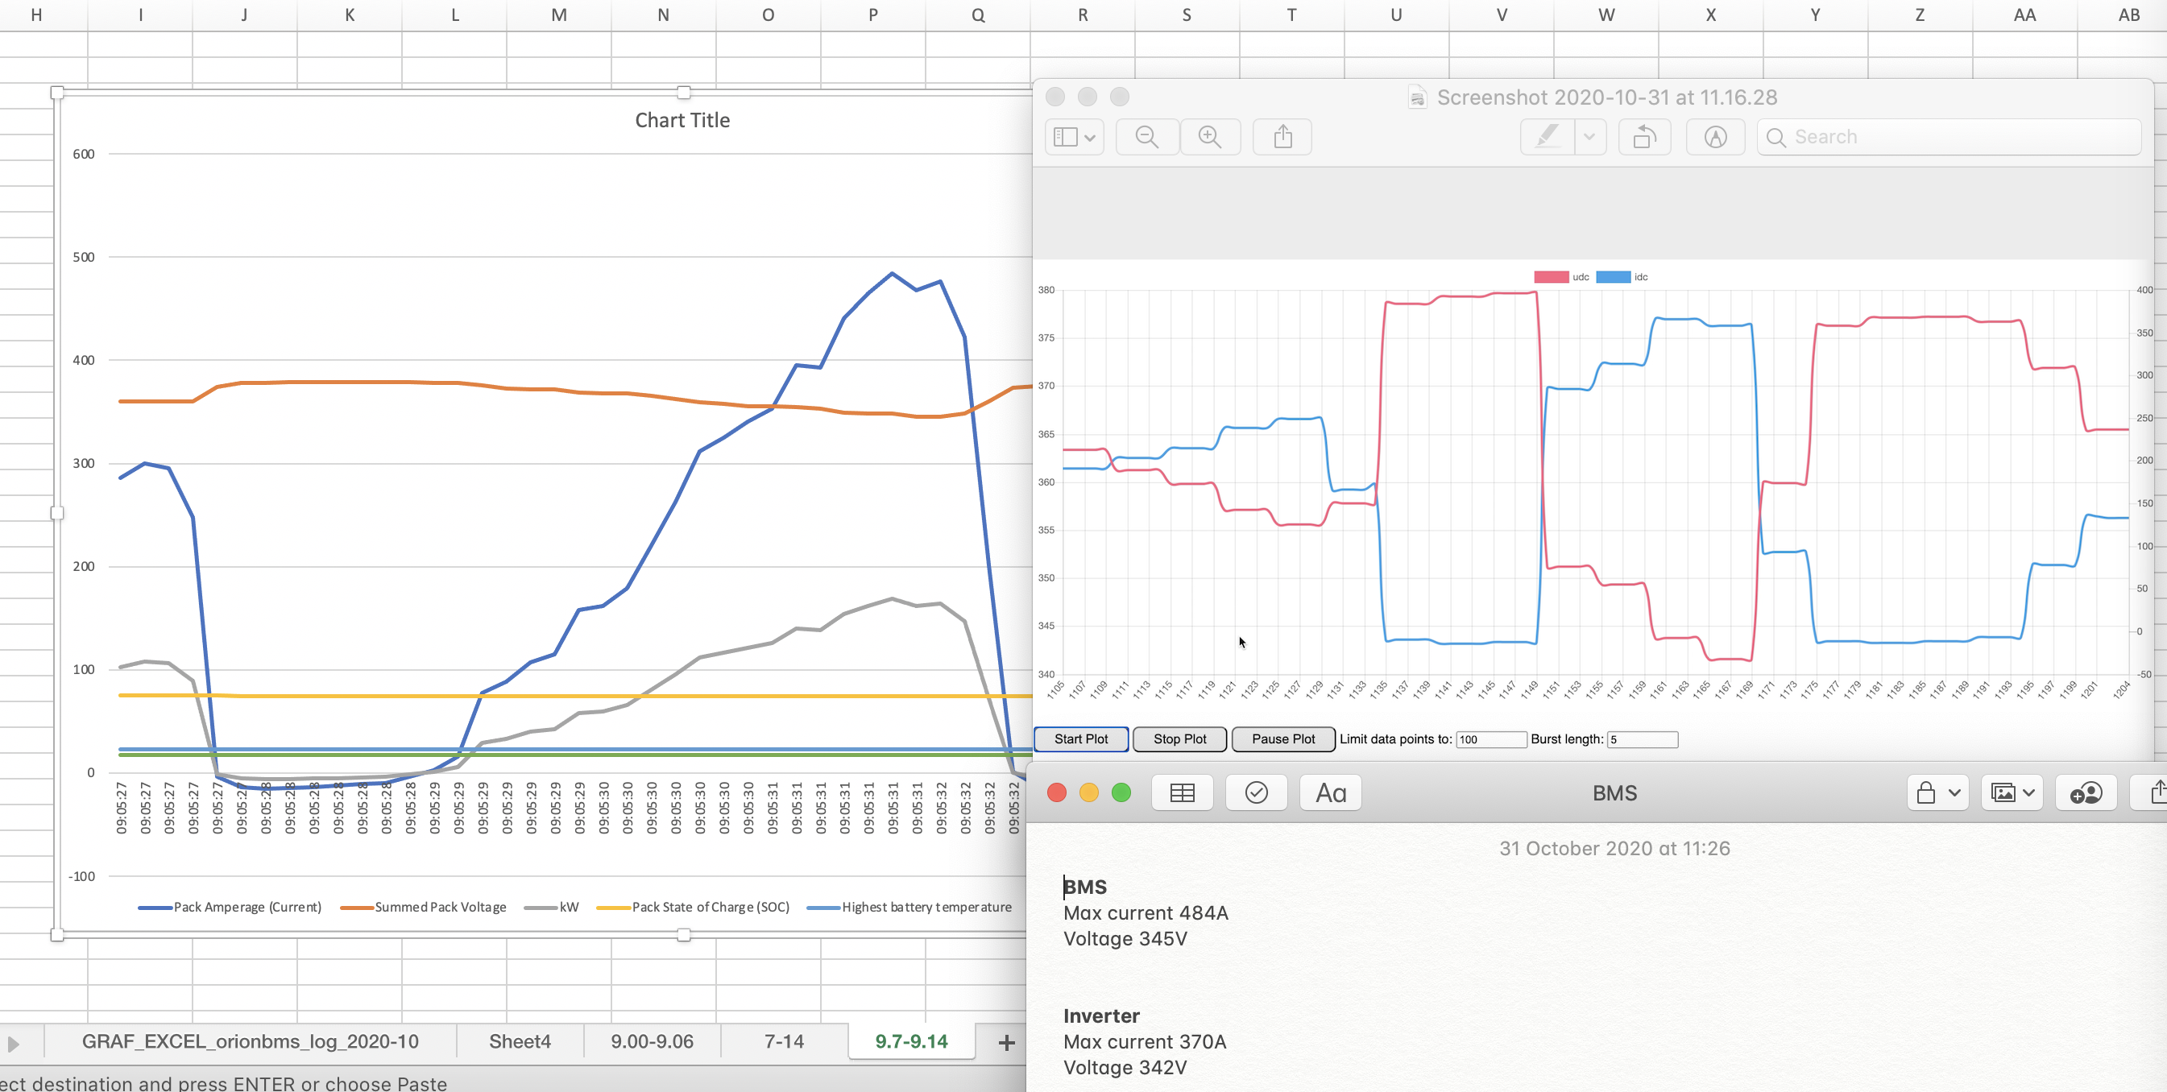Click add people collaboration icon in Notes
This screenshot has width=2167, height=1092.
click(x=2086, y=792)
